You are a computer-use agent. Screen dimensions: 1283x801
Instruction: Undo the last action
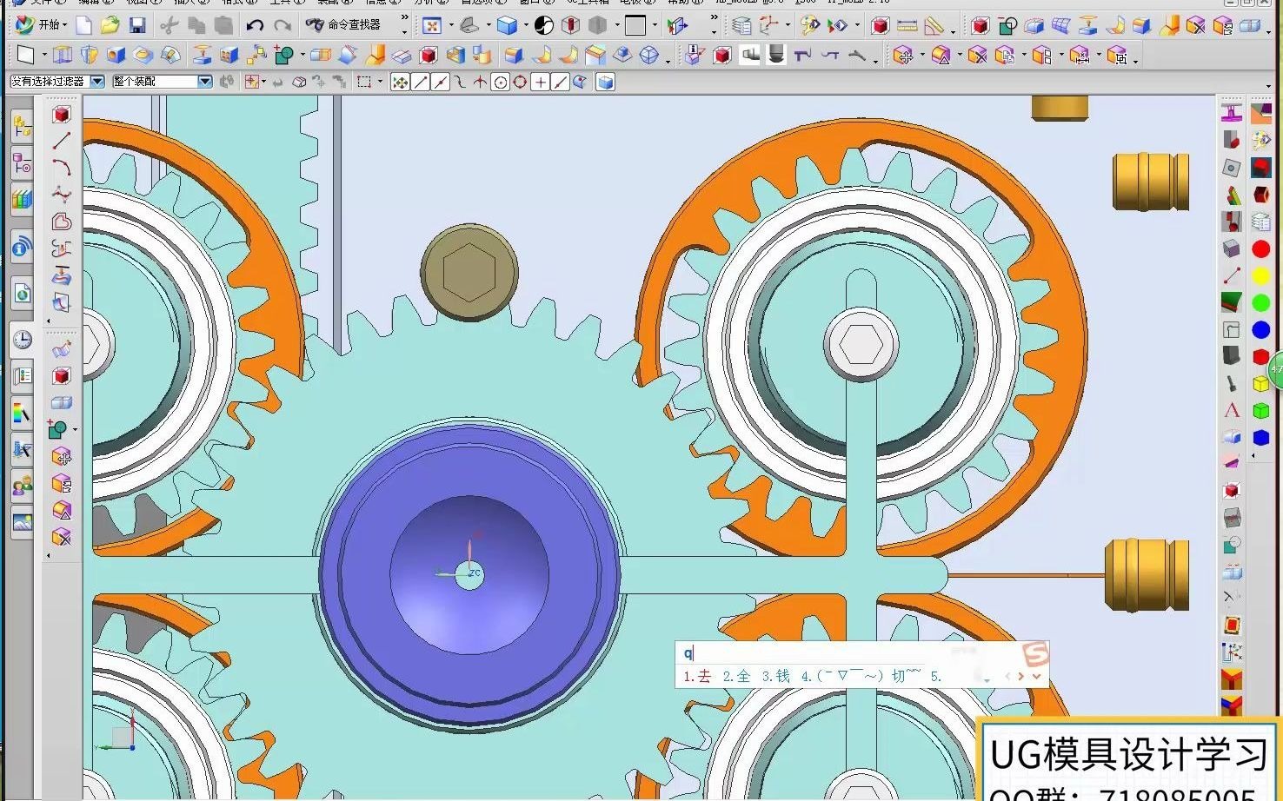pos(254,25)
